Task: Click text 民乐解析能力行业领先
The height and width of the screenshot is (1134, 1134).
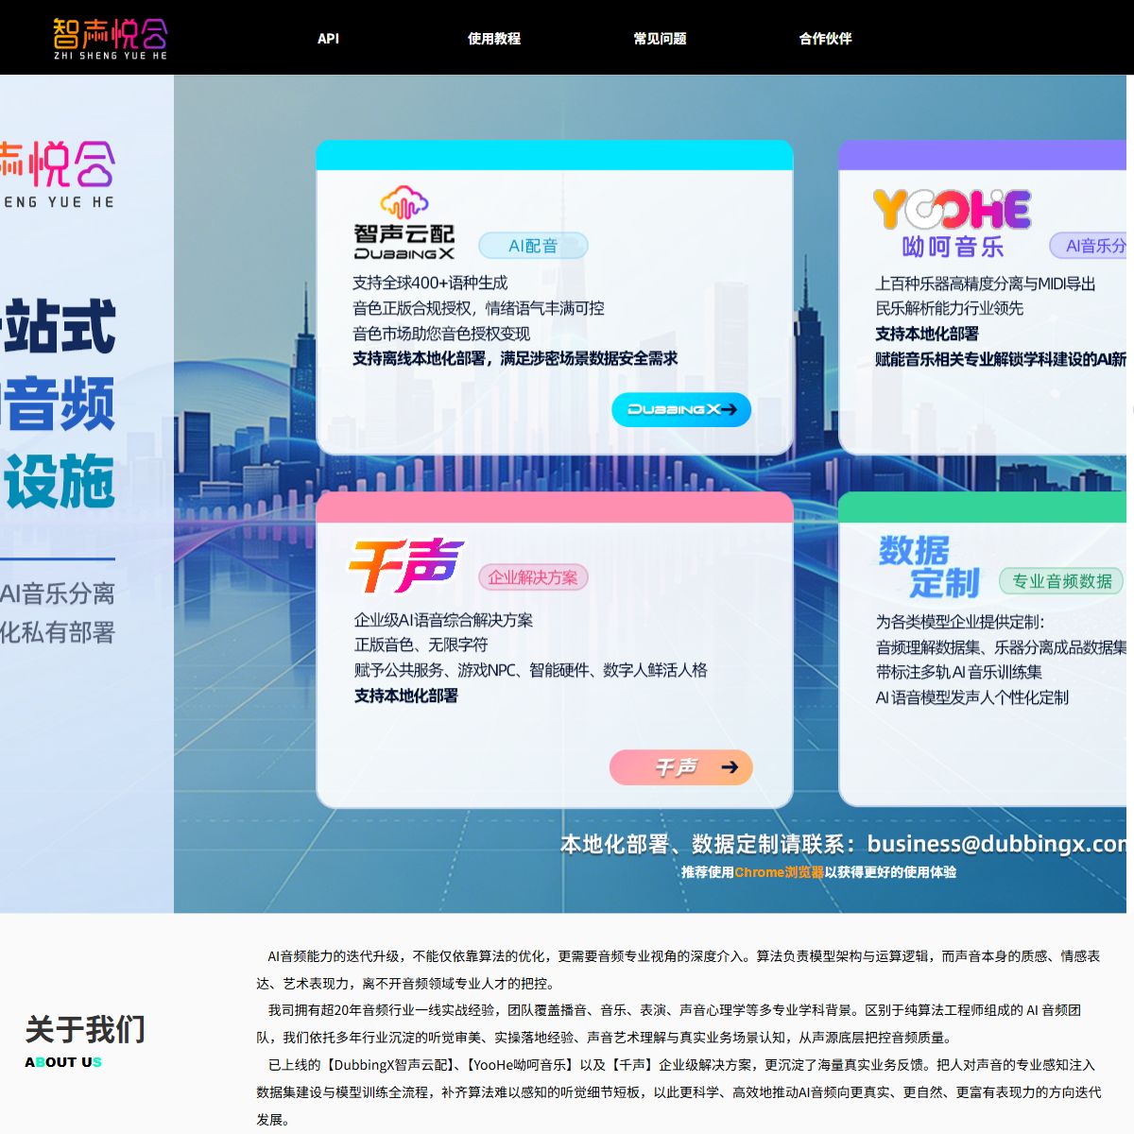Action: (949, 308)
